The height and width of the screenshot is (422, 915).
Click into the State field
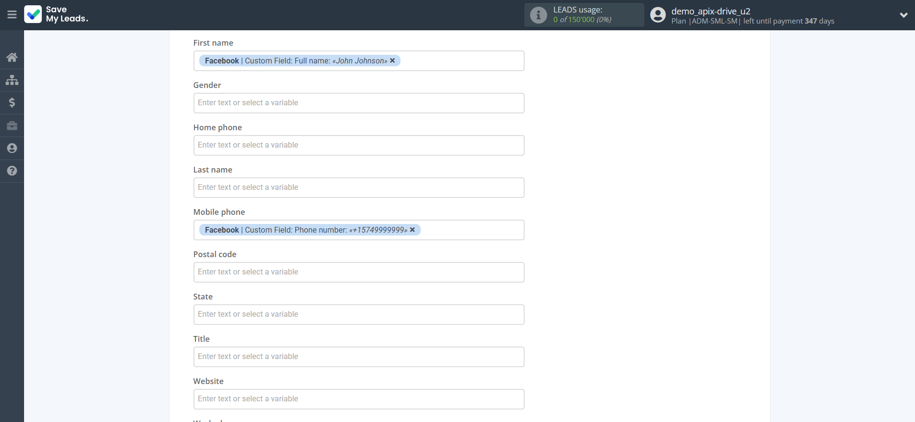(359, 314)
